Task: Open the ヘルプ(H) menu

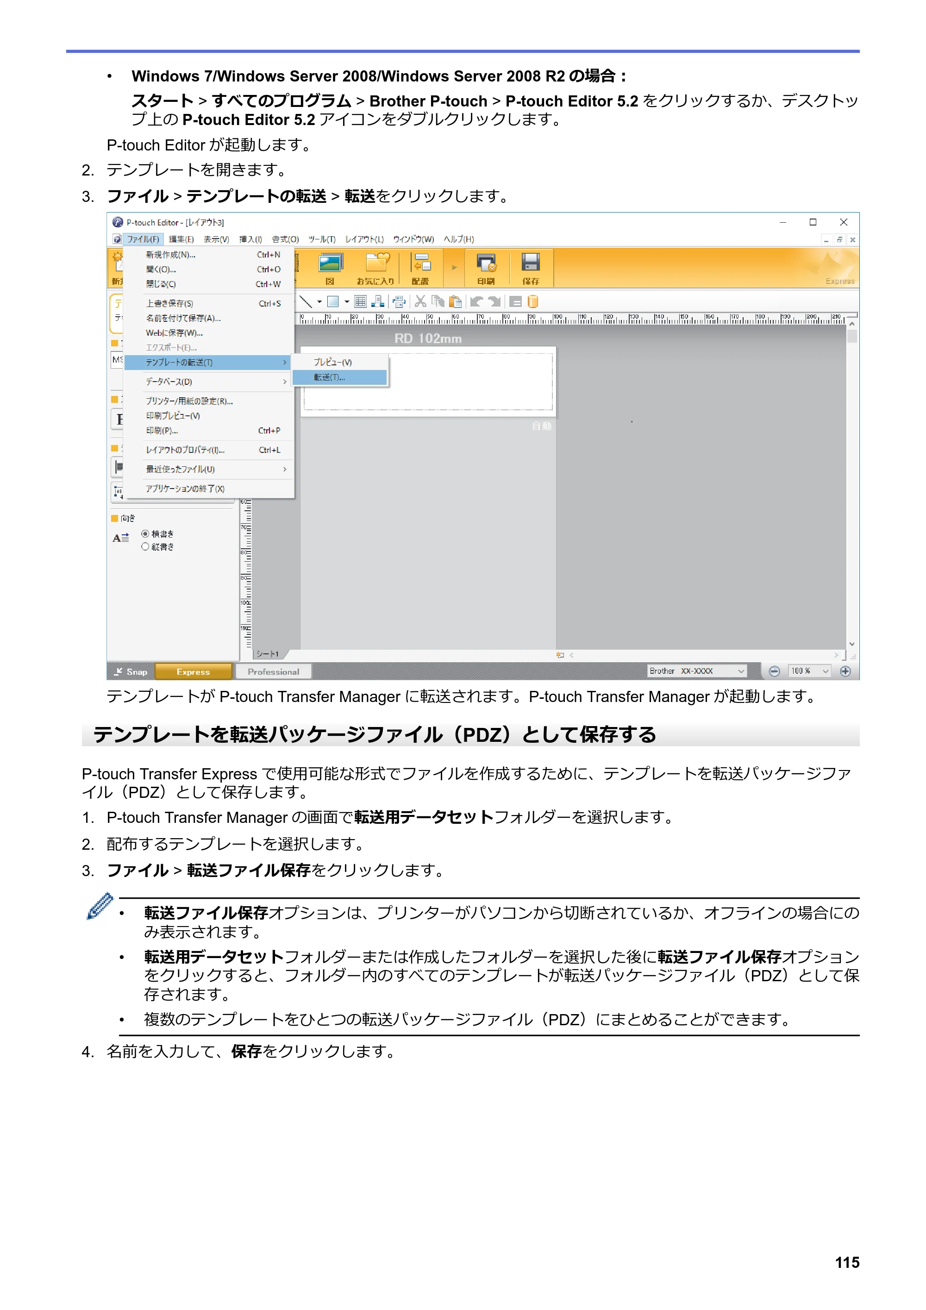Action: [x=459, y=240]
